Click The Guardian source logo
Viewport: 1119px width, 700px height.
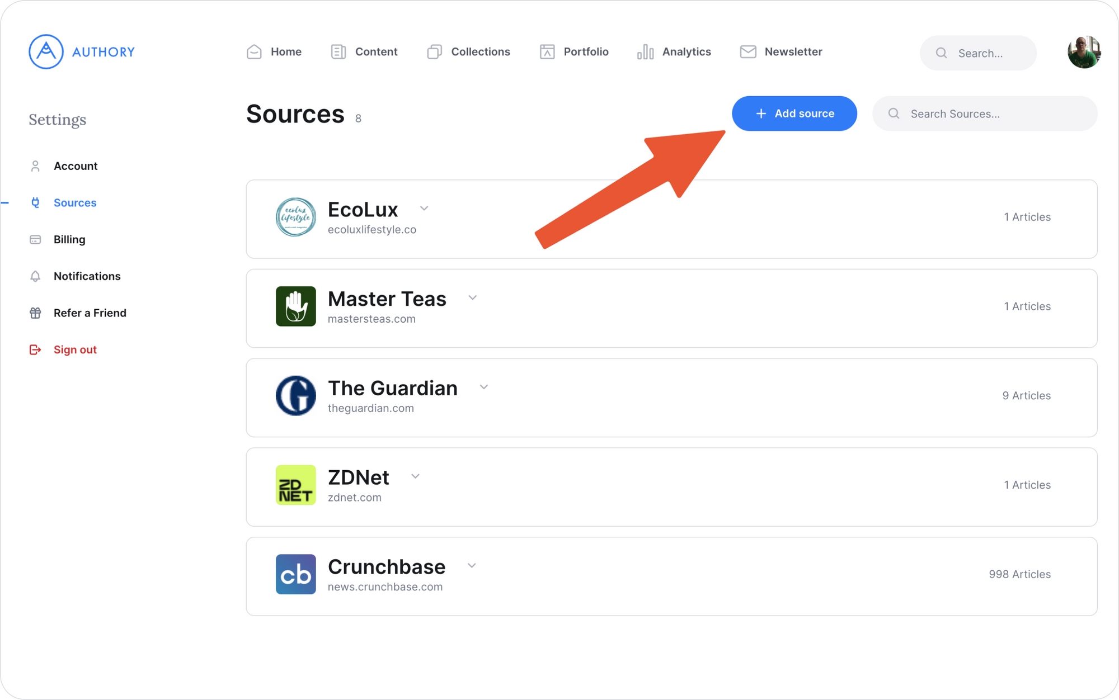(x=295, y=396)
